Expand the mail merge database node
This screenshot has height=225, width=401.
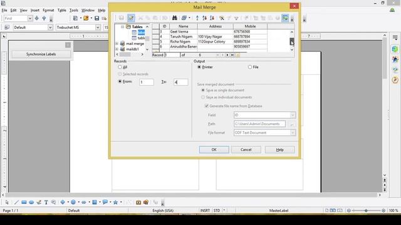117,44
